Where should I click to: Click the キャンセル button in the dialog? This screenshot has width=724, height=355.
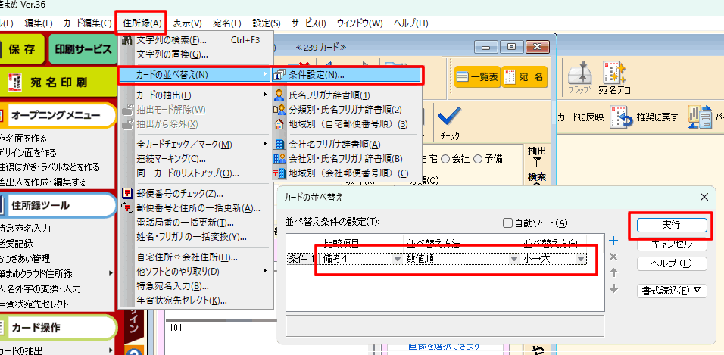click(x=671, y=244)
